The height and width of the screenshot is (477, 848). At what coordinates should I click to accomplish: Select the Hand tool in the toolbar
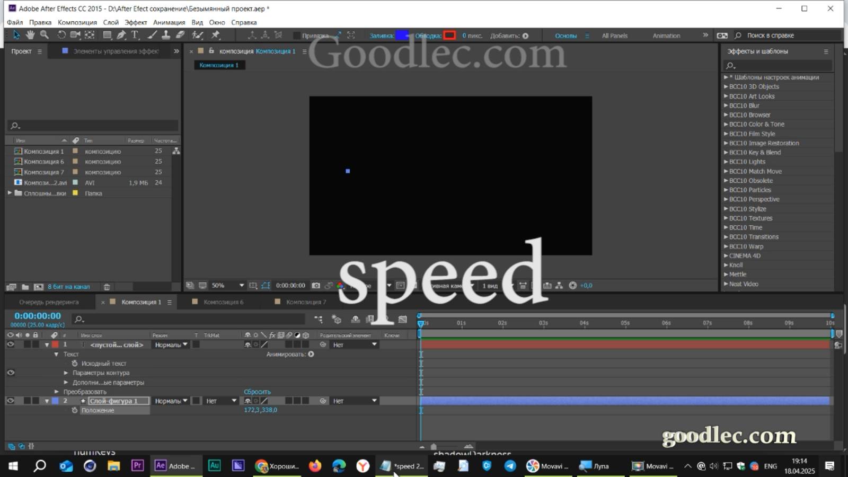click(31, 35)
